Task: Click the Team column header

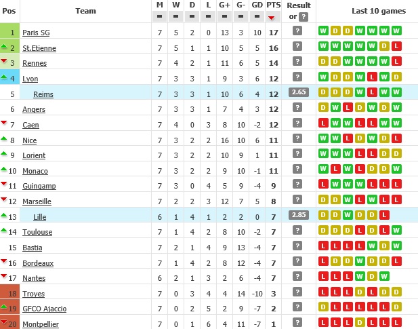Action: [85, 11]
